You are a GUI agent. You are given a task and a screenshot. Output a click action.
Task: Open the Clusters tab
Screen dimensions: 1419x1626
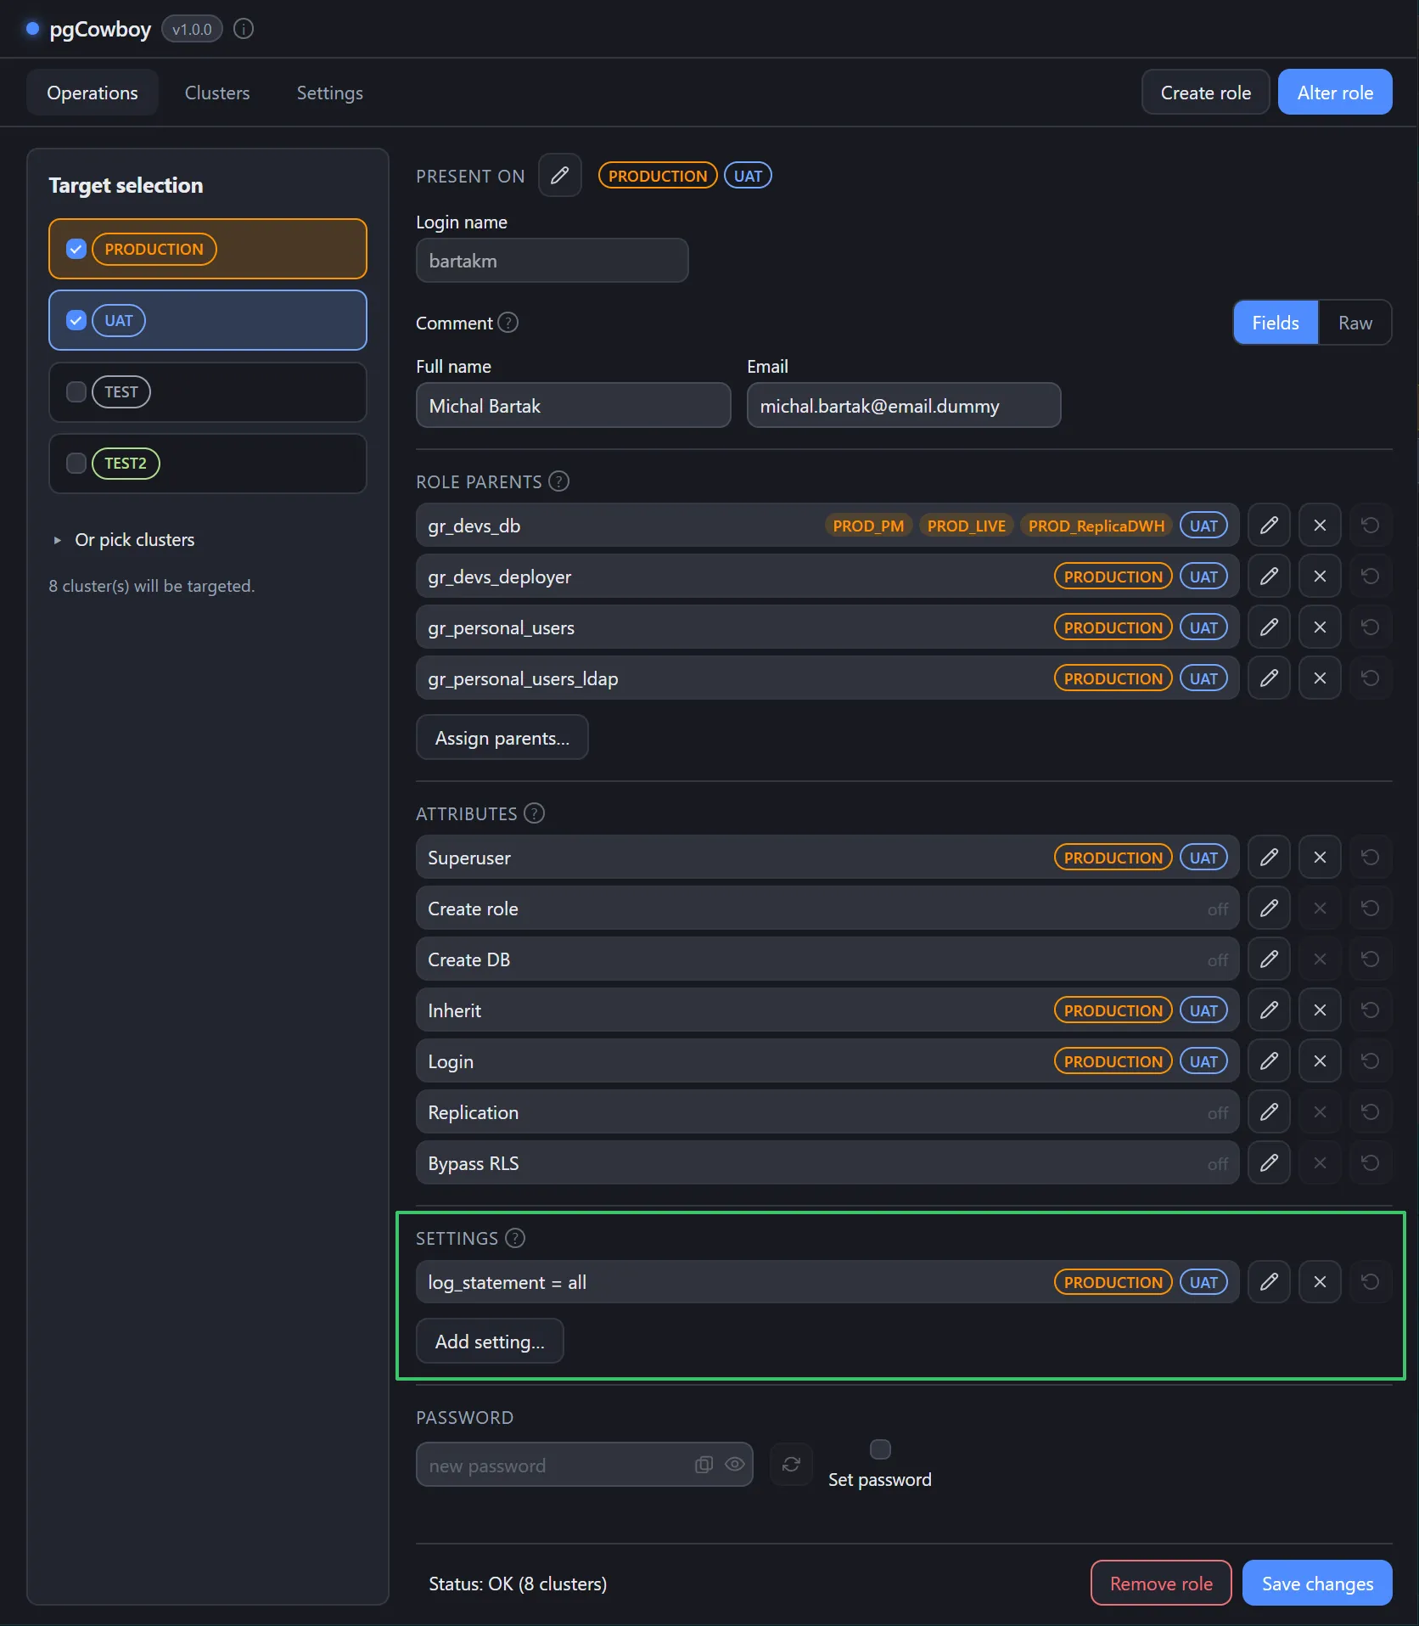click(217, 93)
